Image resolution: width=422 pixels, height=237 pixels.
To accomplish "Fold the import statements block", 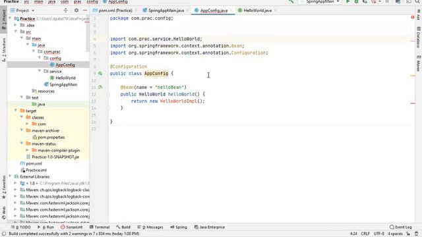I will coord(108,39).
